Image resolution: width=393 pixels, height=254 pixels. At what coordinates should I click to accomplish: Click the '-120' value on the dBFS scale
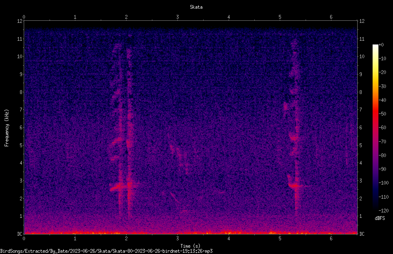pos(383,210)
